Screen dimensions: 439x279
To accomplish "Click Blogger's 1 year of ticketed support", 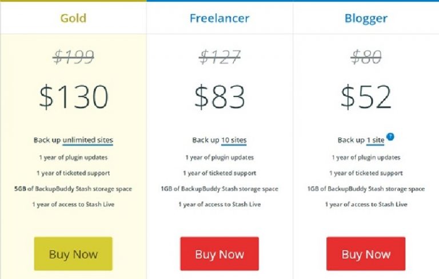I will (x=366, y=173).
